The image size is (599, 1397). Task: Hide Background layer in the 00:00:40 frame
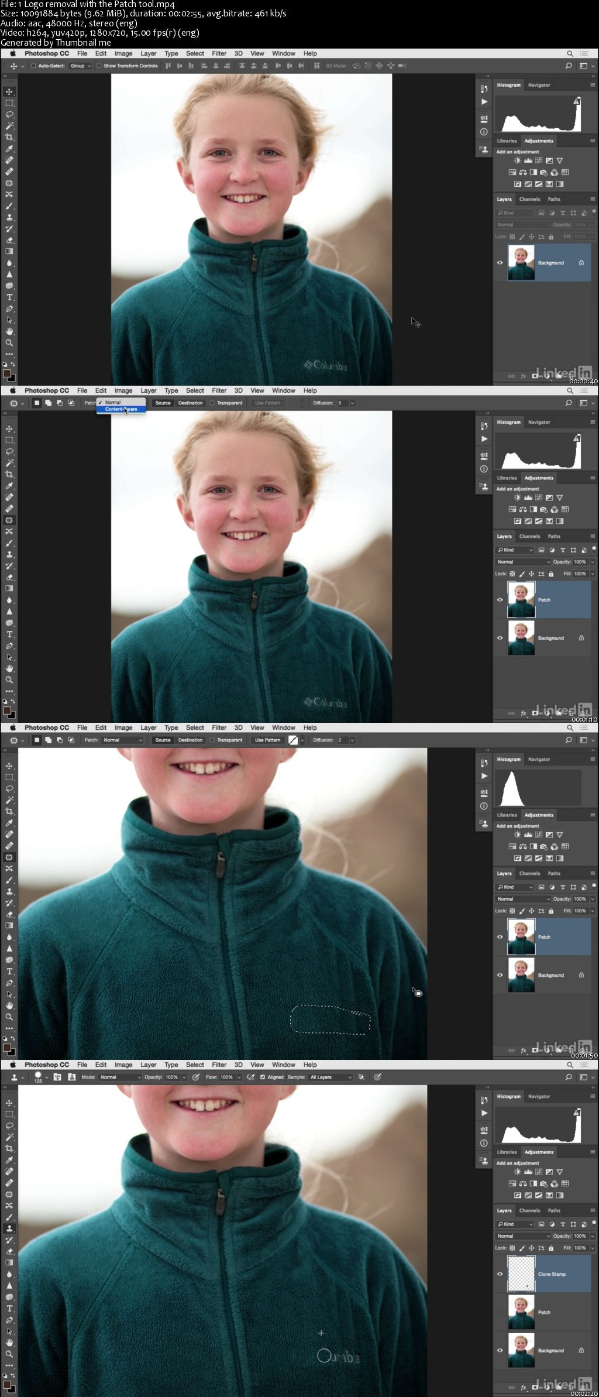pos(500,263)
